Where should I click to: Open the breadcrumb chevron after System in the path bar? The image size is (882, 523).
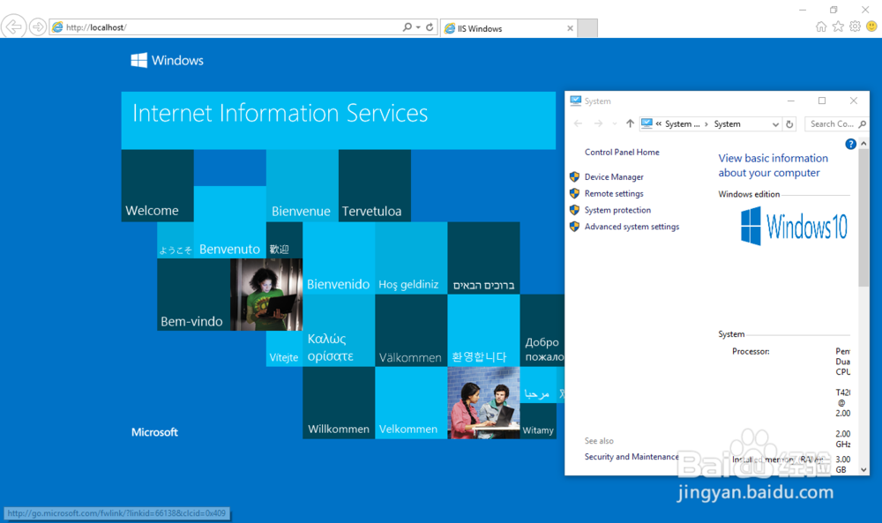click(706, 123)
